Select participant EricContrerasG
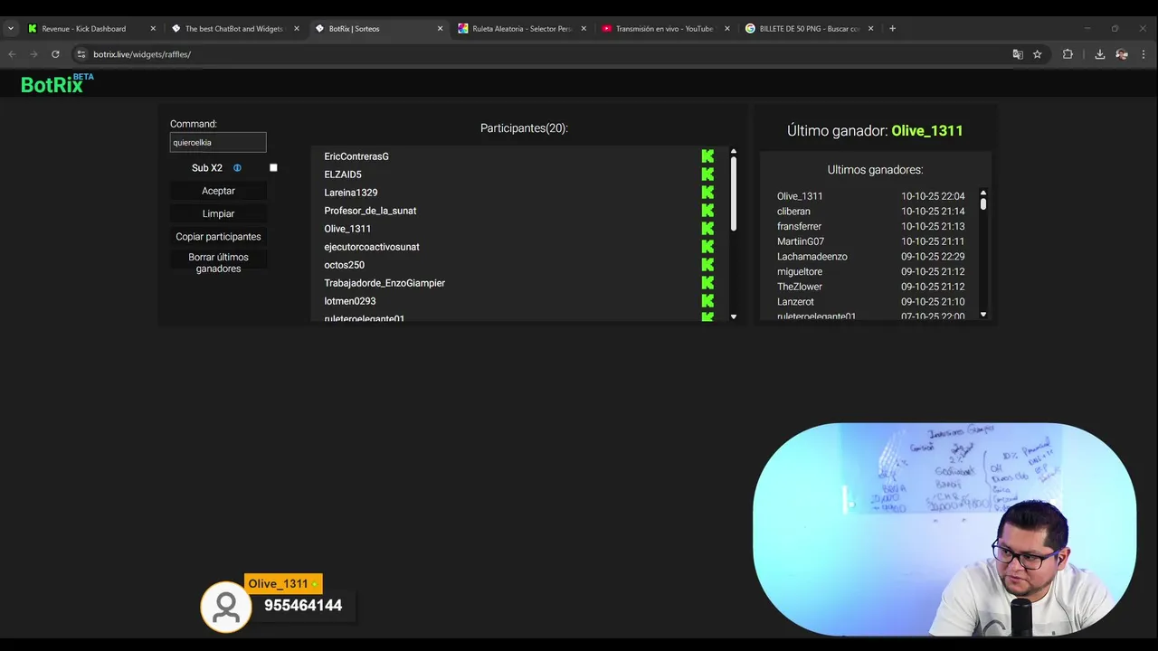The image size is (1158, 651). tap(356, 156)
